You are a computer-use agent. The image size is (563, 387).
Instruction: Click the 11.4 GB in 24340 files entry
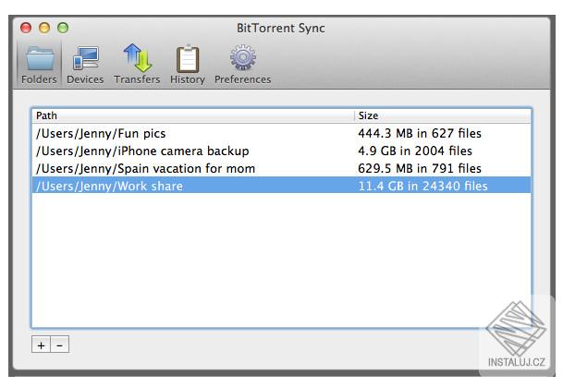tap(422, 186)
